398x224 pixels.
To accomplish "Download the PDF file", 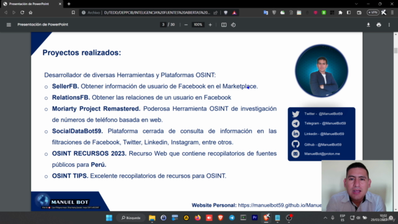I will pyautogui.click(x=368, y=25).
